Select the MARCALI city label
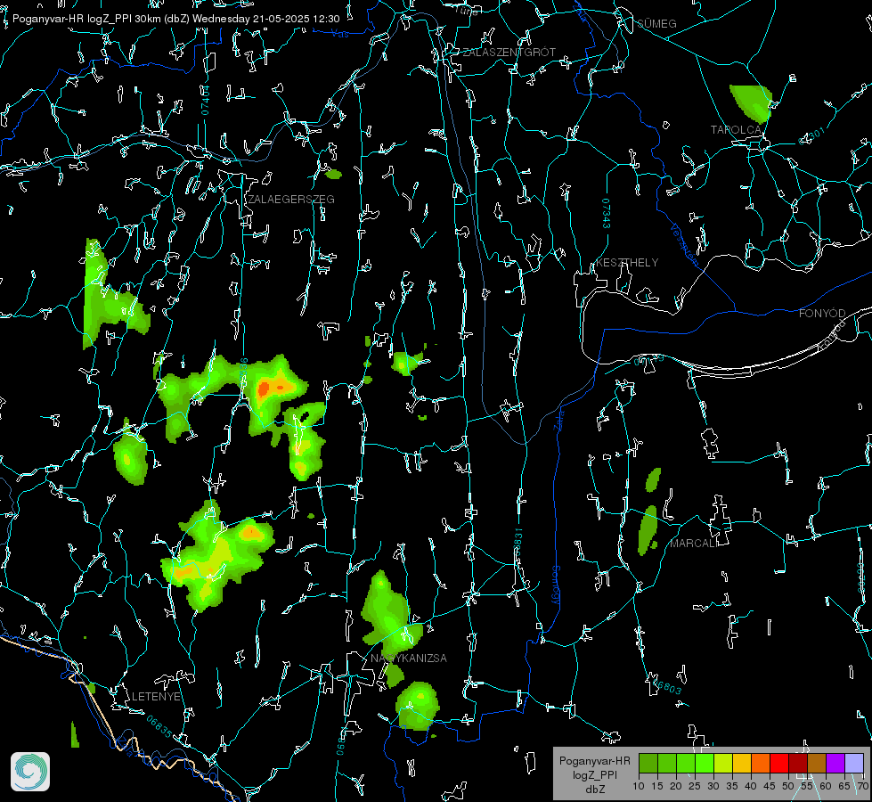Screen dimensions: 872x802 click(x=694, y=544)
